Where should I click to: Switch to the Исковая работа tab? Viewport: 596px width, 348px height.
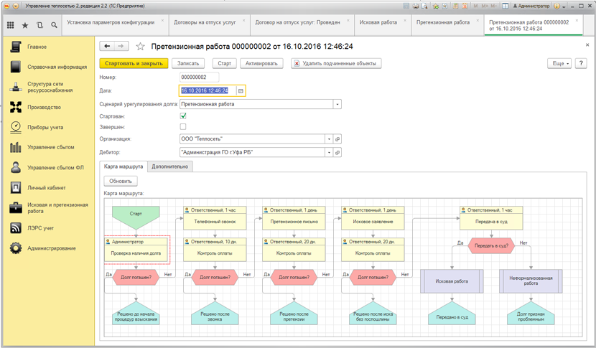click(378, 22)
